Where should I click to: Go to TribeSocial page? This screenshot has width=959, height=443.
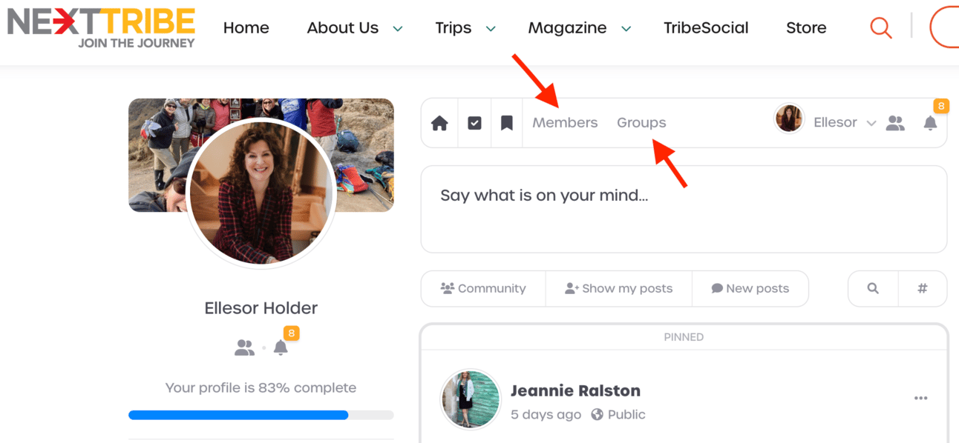tap(706, 28)
